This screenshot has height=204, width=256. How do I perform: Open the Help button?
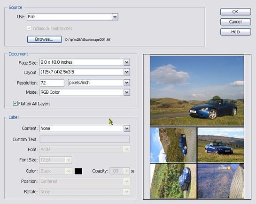pos(235,31)
